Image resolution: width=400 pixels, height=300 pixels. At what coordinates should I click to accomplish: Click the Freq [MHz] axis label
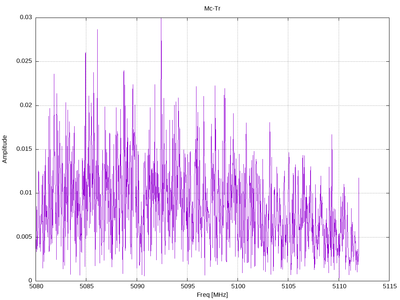[212, 295]
